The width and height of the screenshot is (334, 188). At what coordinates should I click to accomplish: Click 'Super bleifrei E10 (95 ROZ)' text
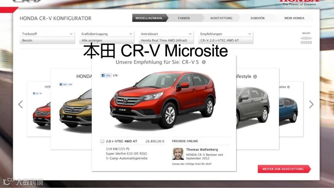[x=126, y=153]
